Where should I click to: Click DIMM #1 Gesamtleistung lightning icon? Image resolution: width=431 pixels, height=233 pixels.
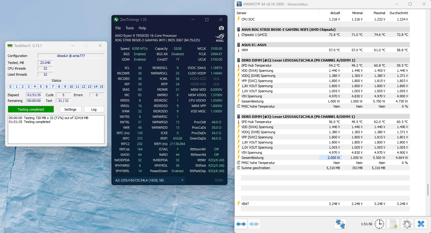[239, 101]
